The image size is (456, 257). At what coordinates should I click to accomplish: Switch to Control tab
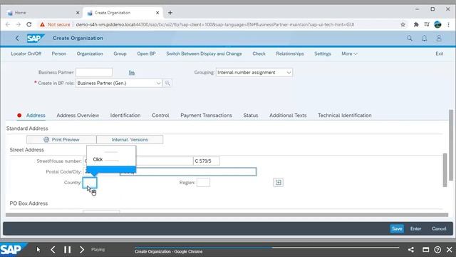[160, 116]
